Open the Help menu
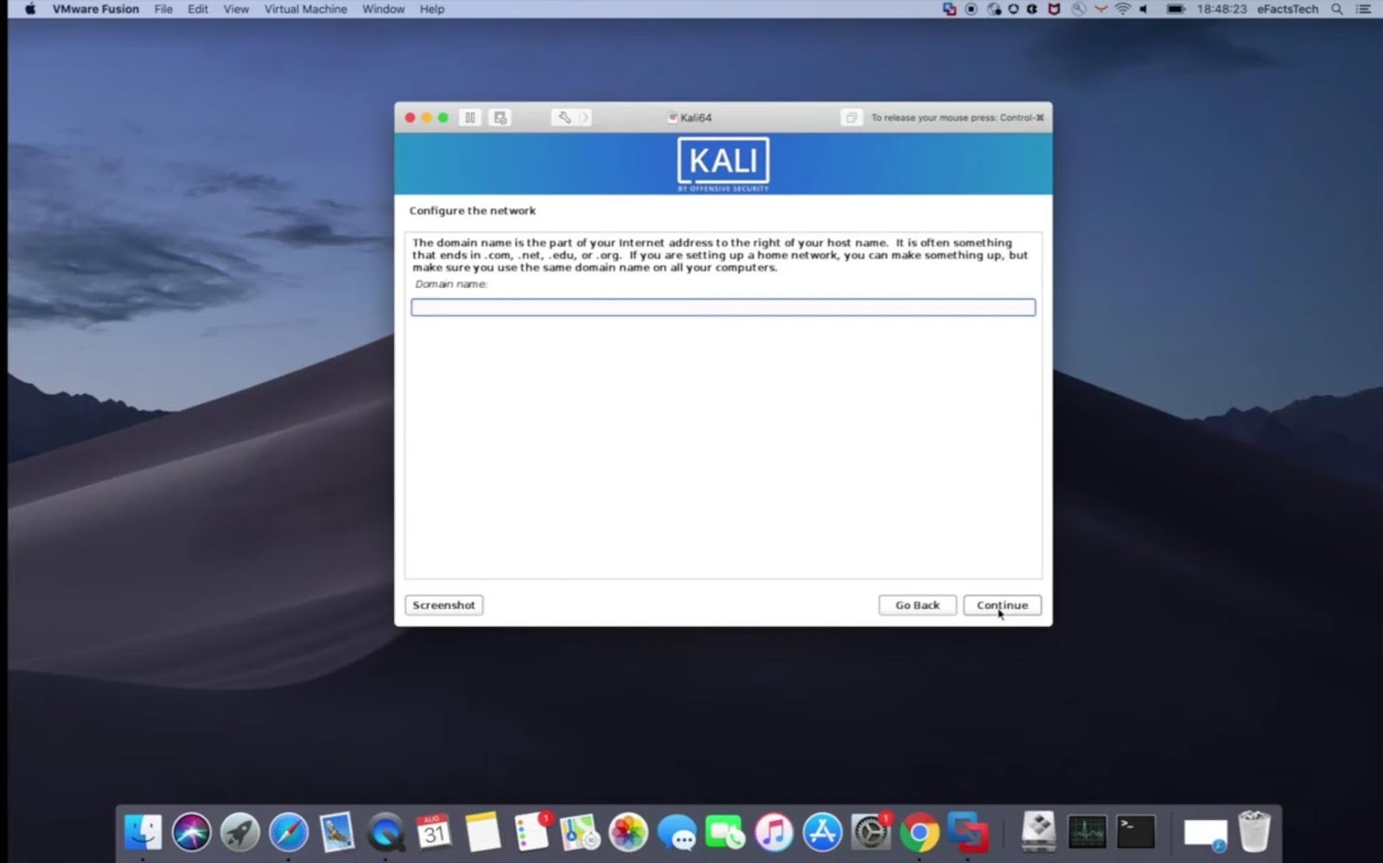The width and height of the screenshot is (1383, 863). [432, 9]
